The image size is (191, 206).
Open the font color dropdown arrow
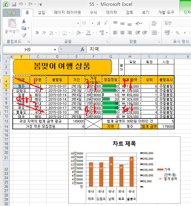(93, 33)
